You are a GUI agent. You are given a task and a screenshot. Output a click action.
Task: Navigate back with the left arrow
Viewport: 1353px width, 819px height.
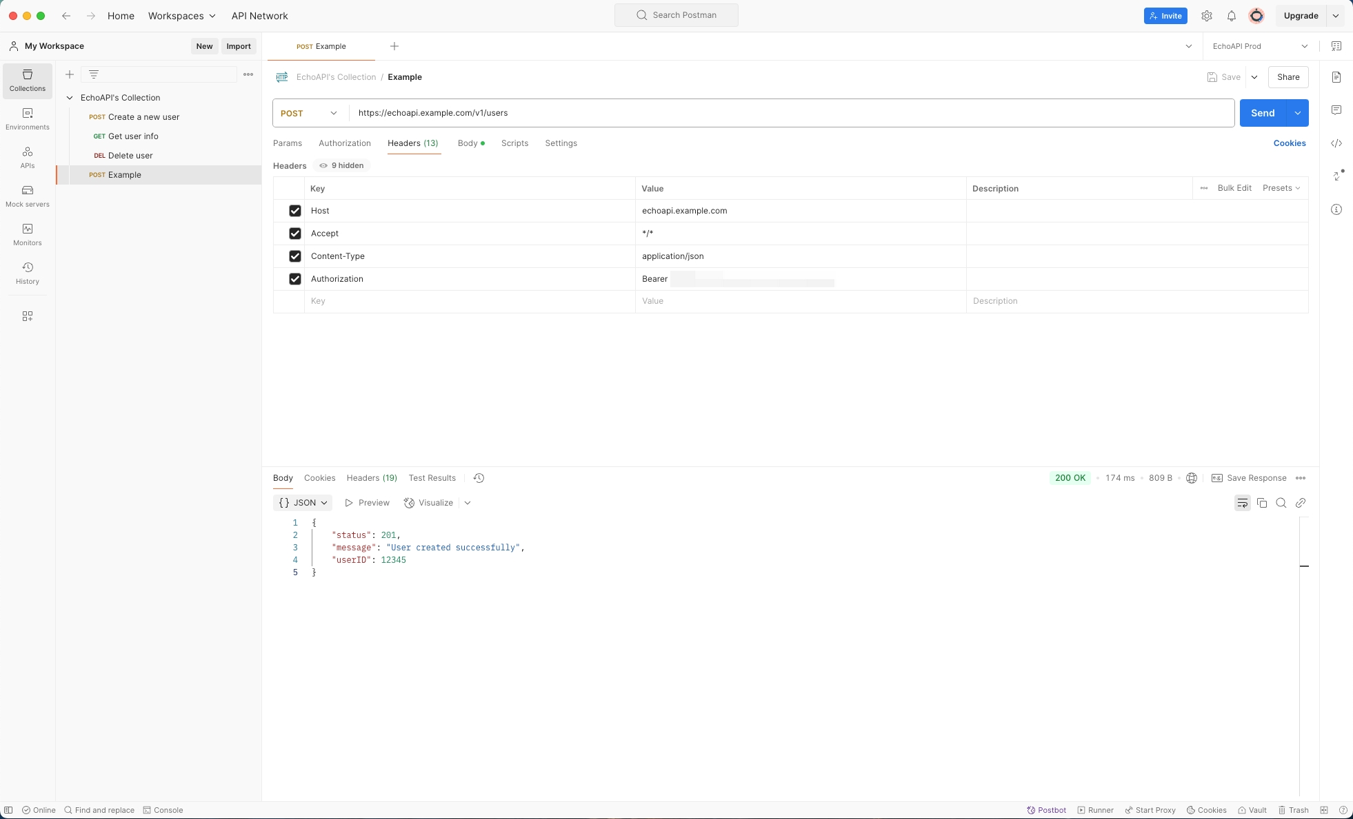pos(66,16)
